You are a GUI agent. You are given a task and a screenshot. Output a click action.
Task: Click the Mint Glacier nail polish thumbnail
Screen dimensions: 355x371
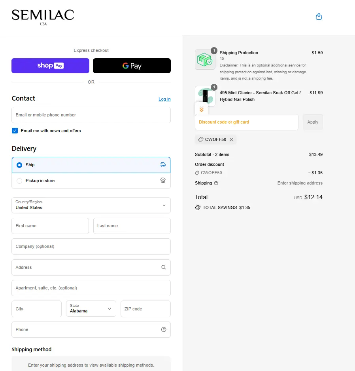205,95
